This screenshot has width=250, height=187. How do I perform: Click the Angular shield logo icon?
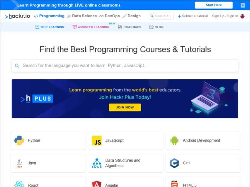97,184
